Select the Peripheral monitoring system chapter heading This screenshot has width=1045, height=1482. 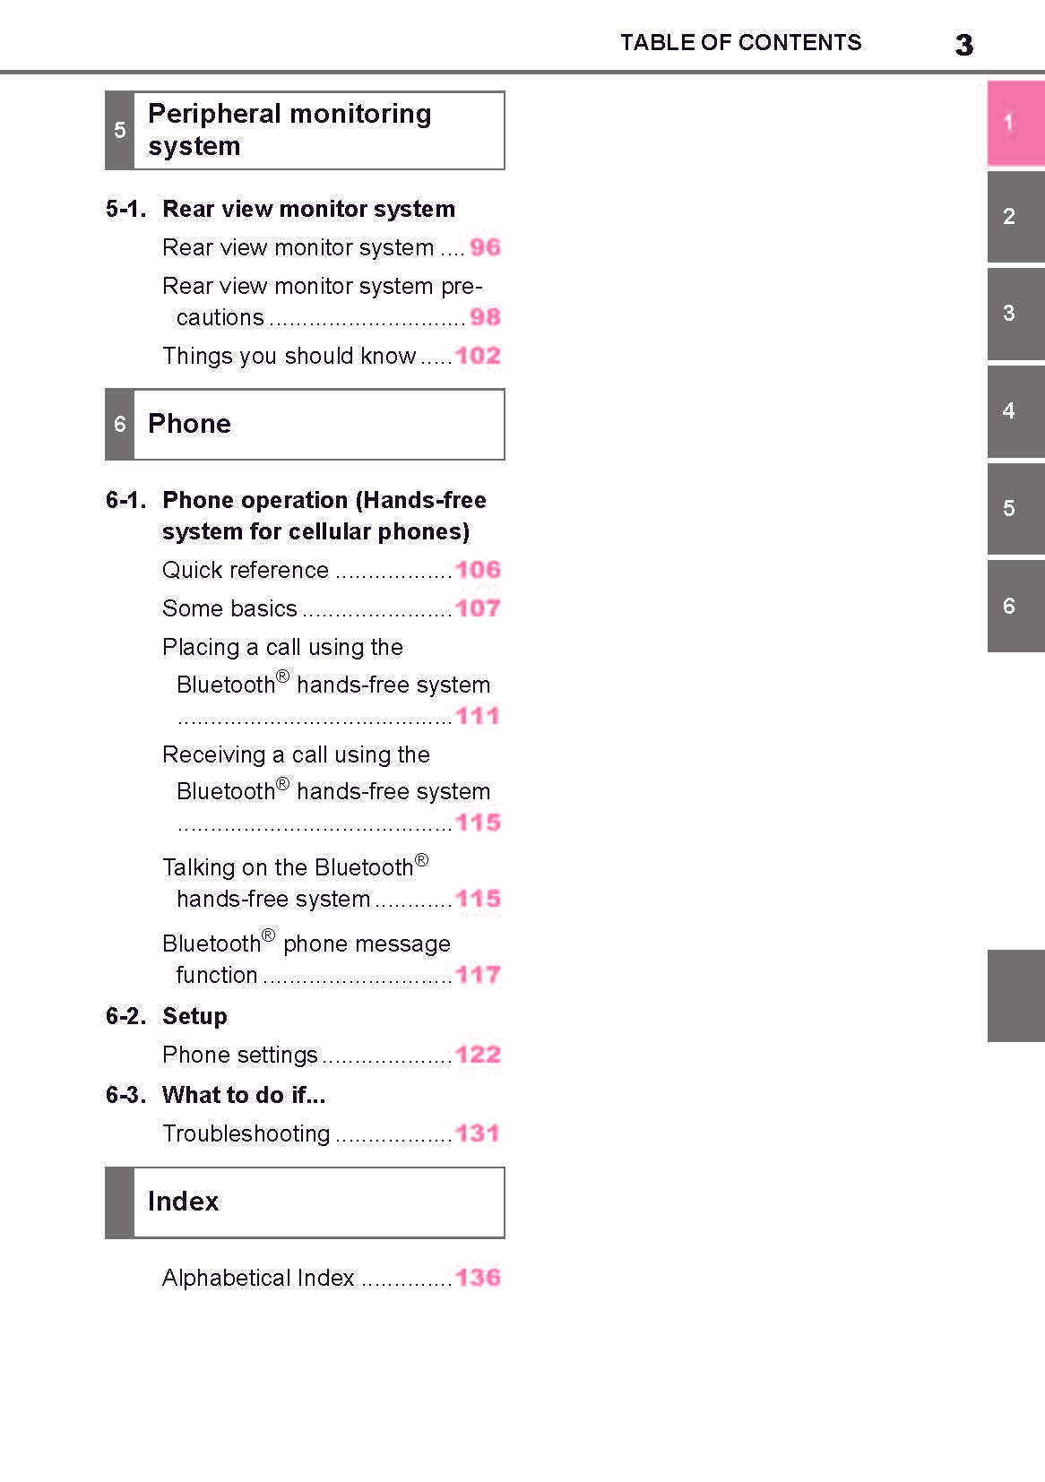pos(305,131)
